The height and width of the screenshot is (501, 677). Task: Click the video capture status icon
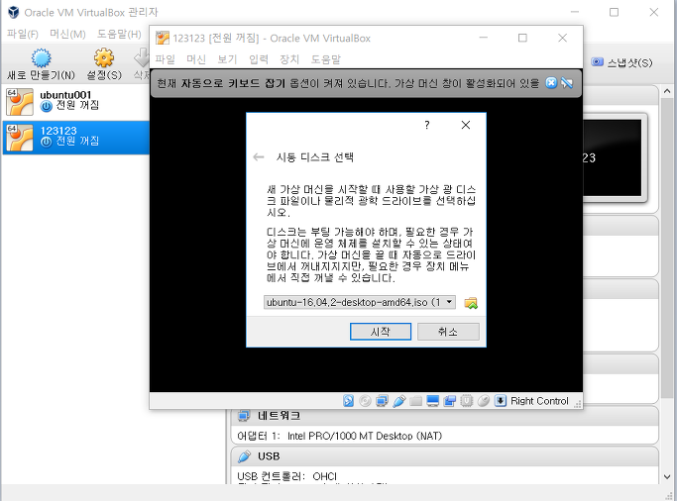tap(449, 401)
